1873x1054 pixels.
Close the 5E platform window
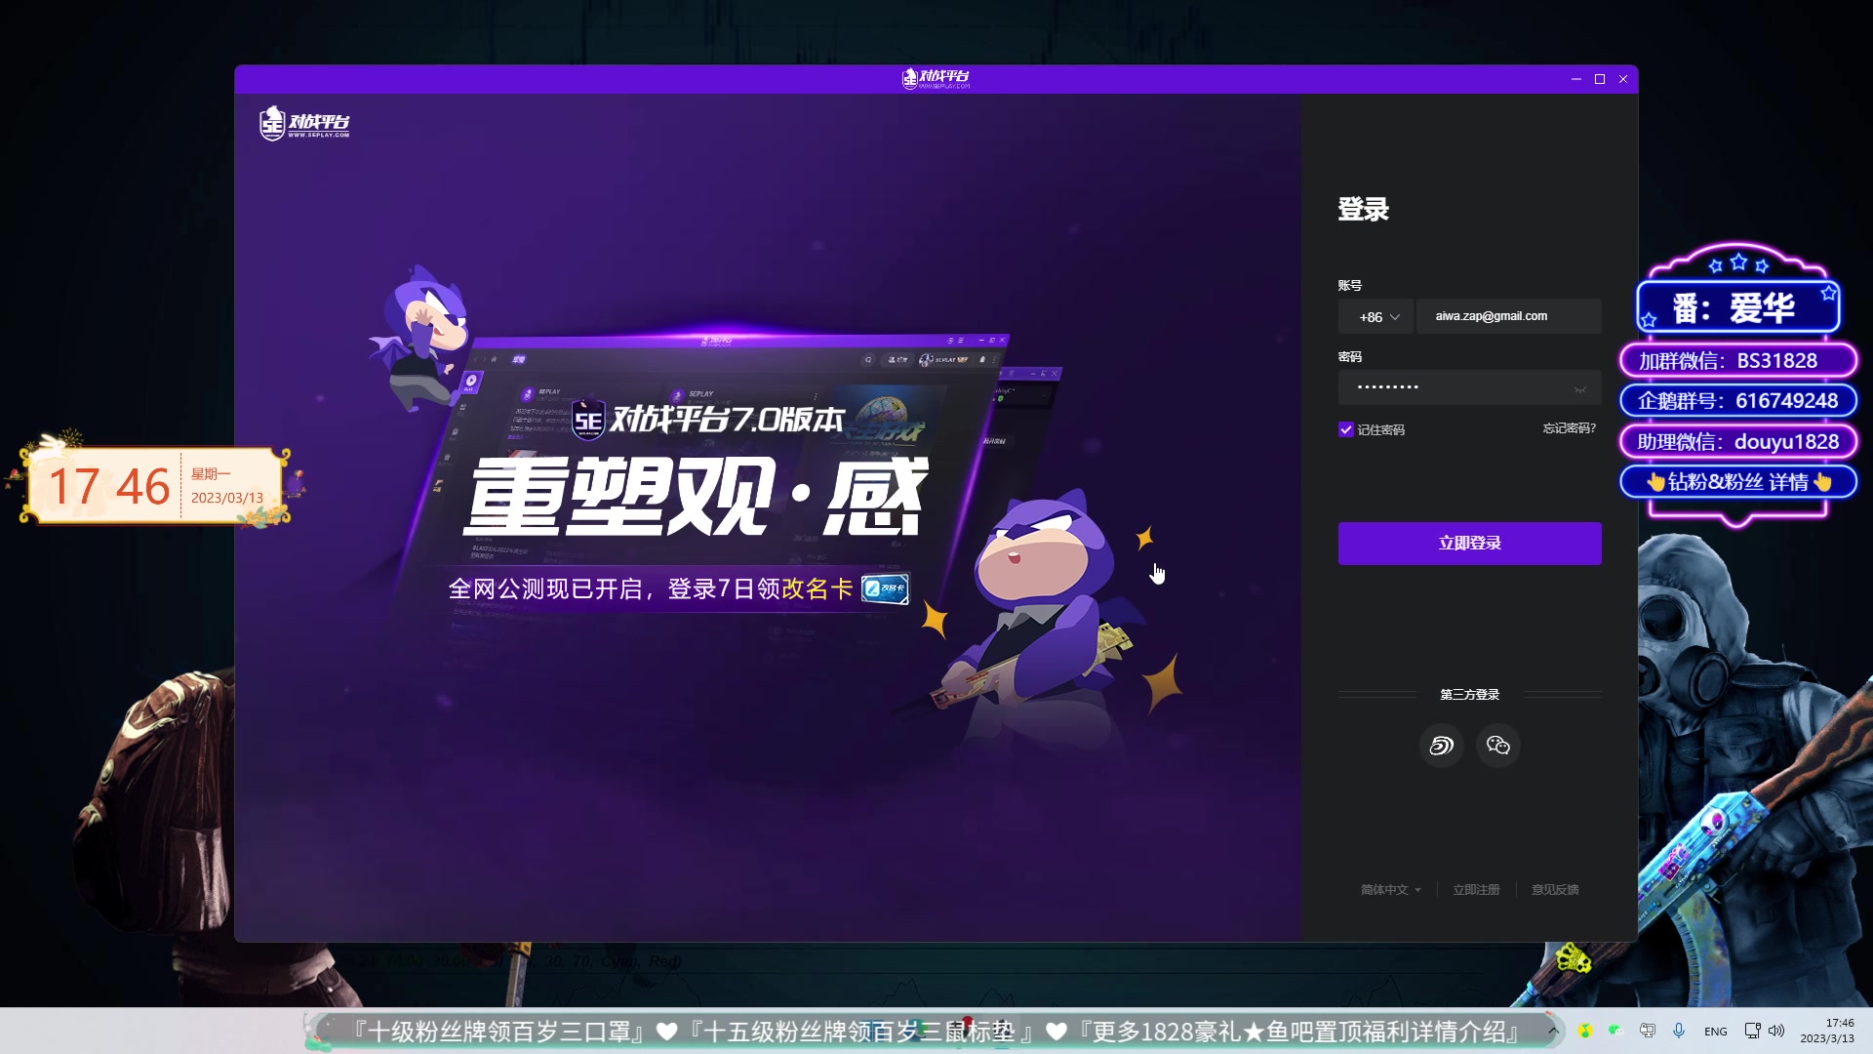(1623, 79)
